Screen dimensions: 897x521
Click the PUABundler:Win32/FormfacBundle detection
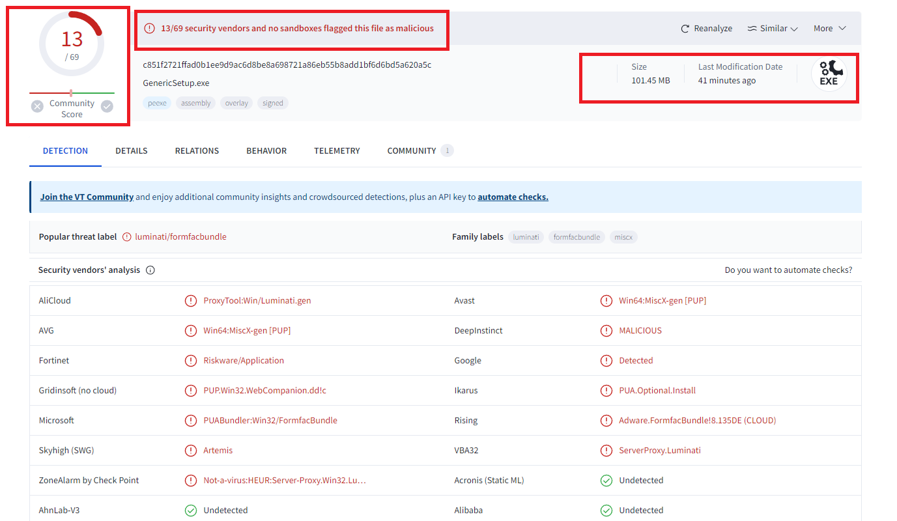coord(270,421)
